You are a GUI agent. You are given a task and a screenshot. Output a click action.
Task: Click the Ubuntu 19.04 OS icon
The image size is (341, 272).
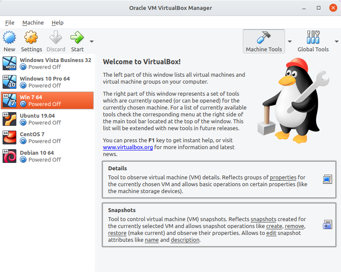coord(9,119)
